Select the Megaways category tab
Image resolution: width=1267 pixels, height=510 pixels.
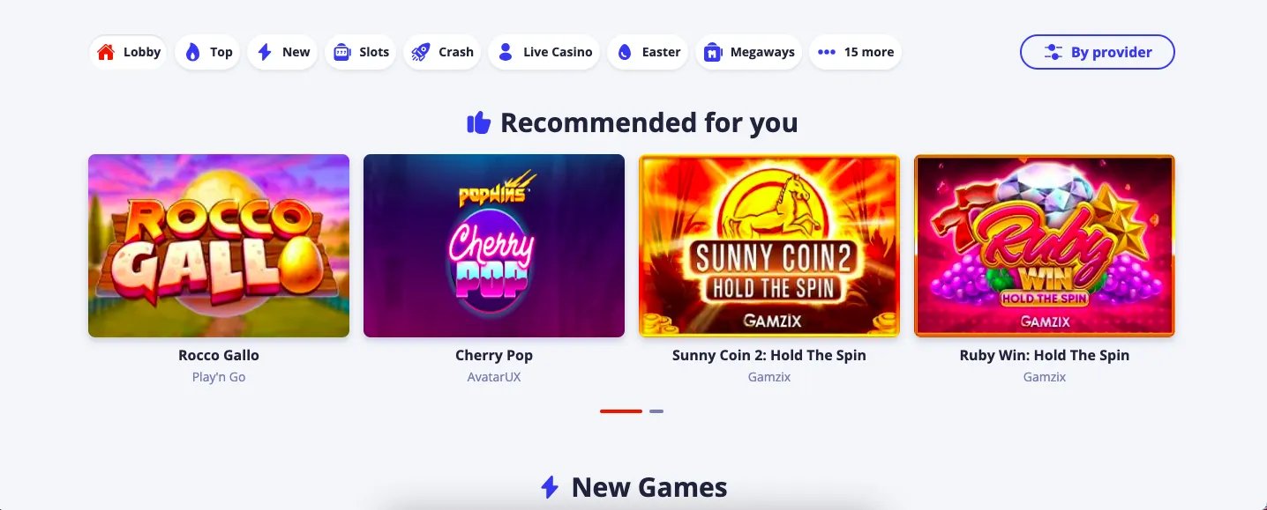tap(748, 52)
